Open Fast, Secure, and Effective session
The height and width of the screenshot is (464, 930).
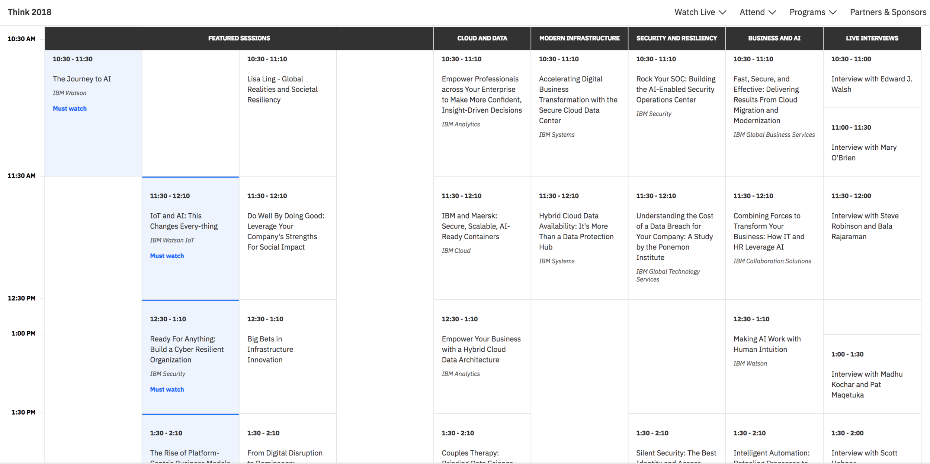point(766,100)
